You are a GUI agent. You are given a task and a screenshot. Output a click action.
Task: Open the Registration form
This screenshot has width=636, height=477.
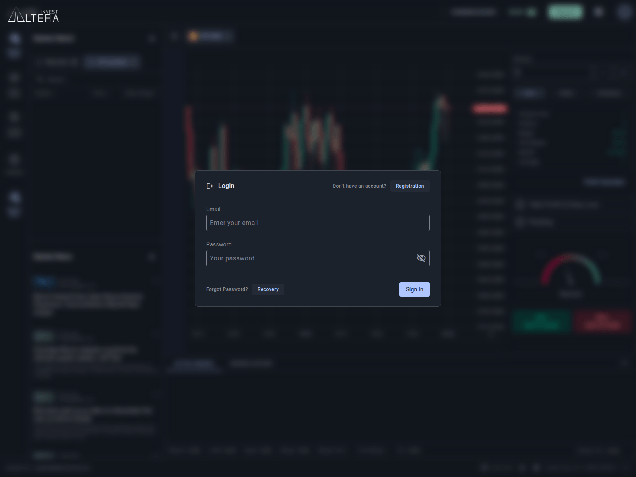point(410,186)
